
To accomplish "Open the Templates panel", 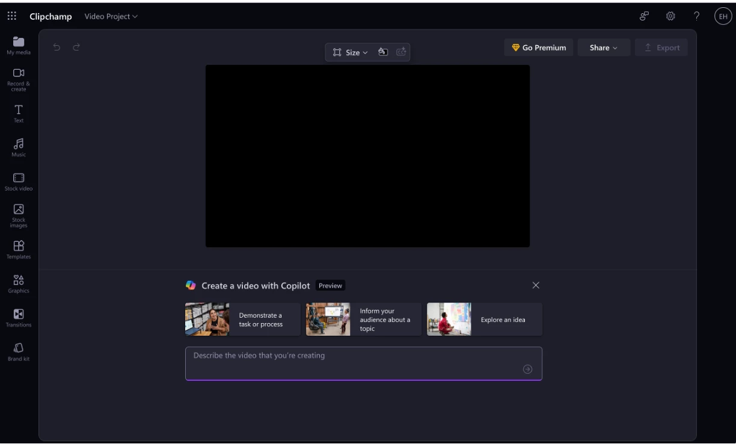I will coord(19,250).
